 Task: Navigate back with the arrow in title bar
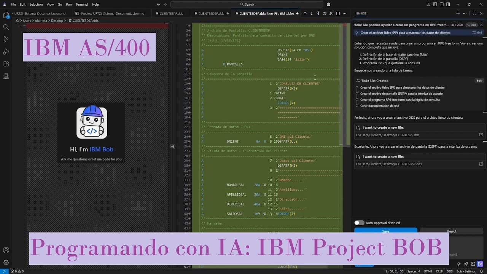click(x=158, y=4)
